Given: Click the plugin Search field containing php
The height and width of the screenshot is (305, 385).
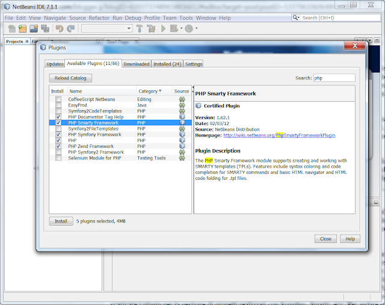Looking at the screenshot, I should pos(334,78).
